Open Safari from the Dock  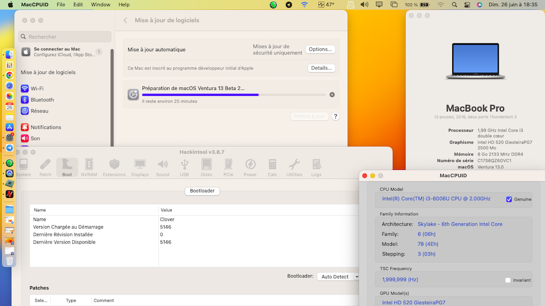(9, 85)
